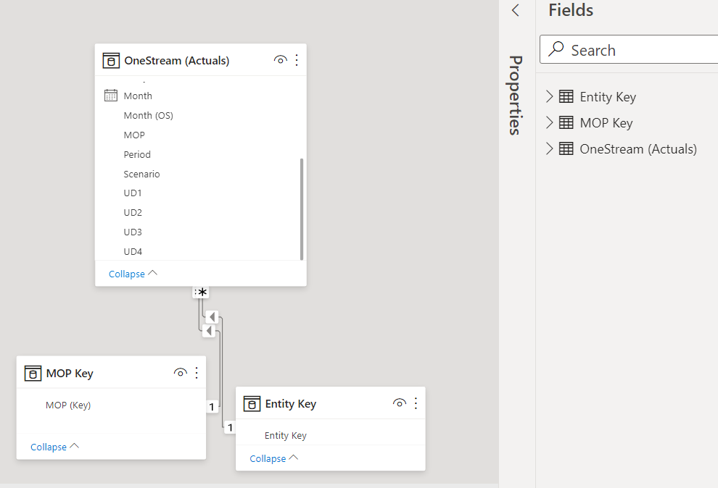718x488 pixels.
Task: Click the upper relationship direction arrow
Action: pos(212,316)
